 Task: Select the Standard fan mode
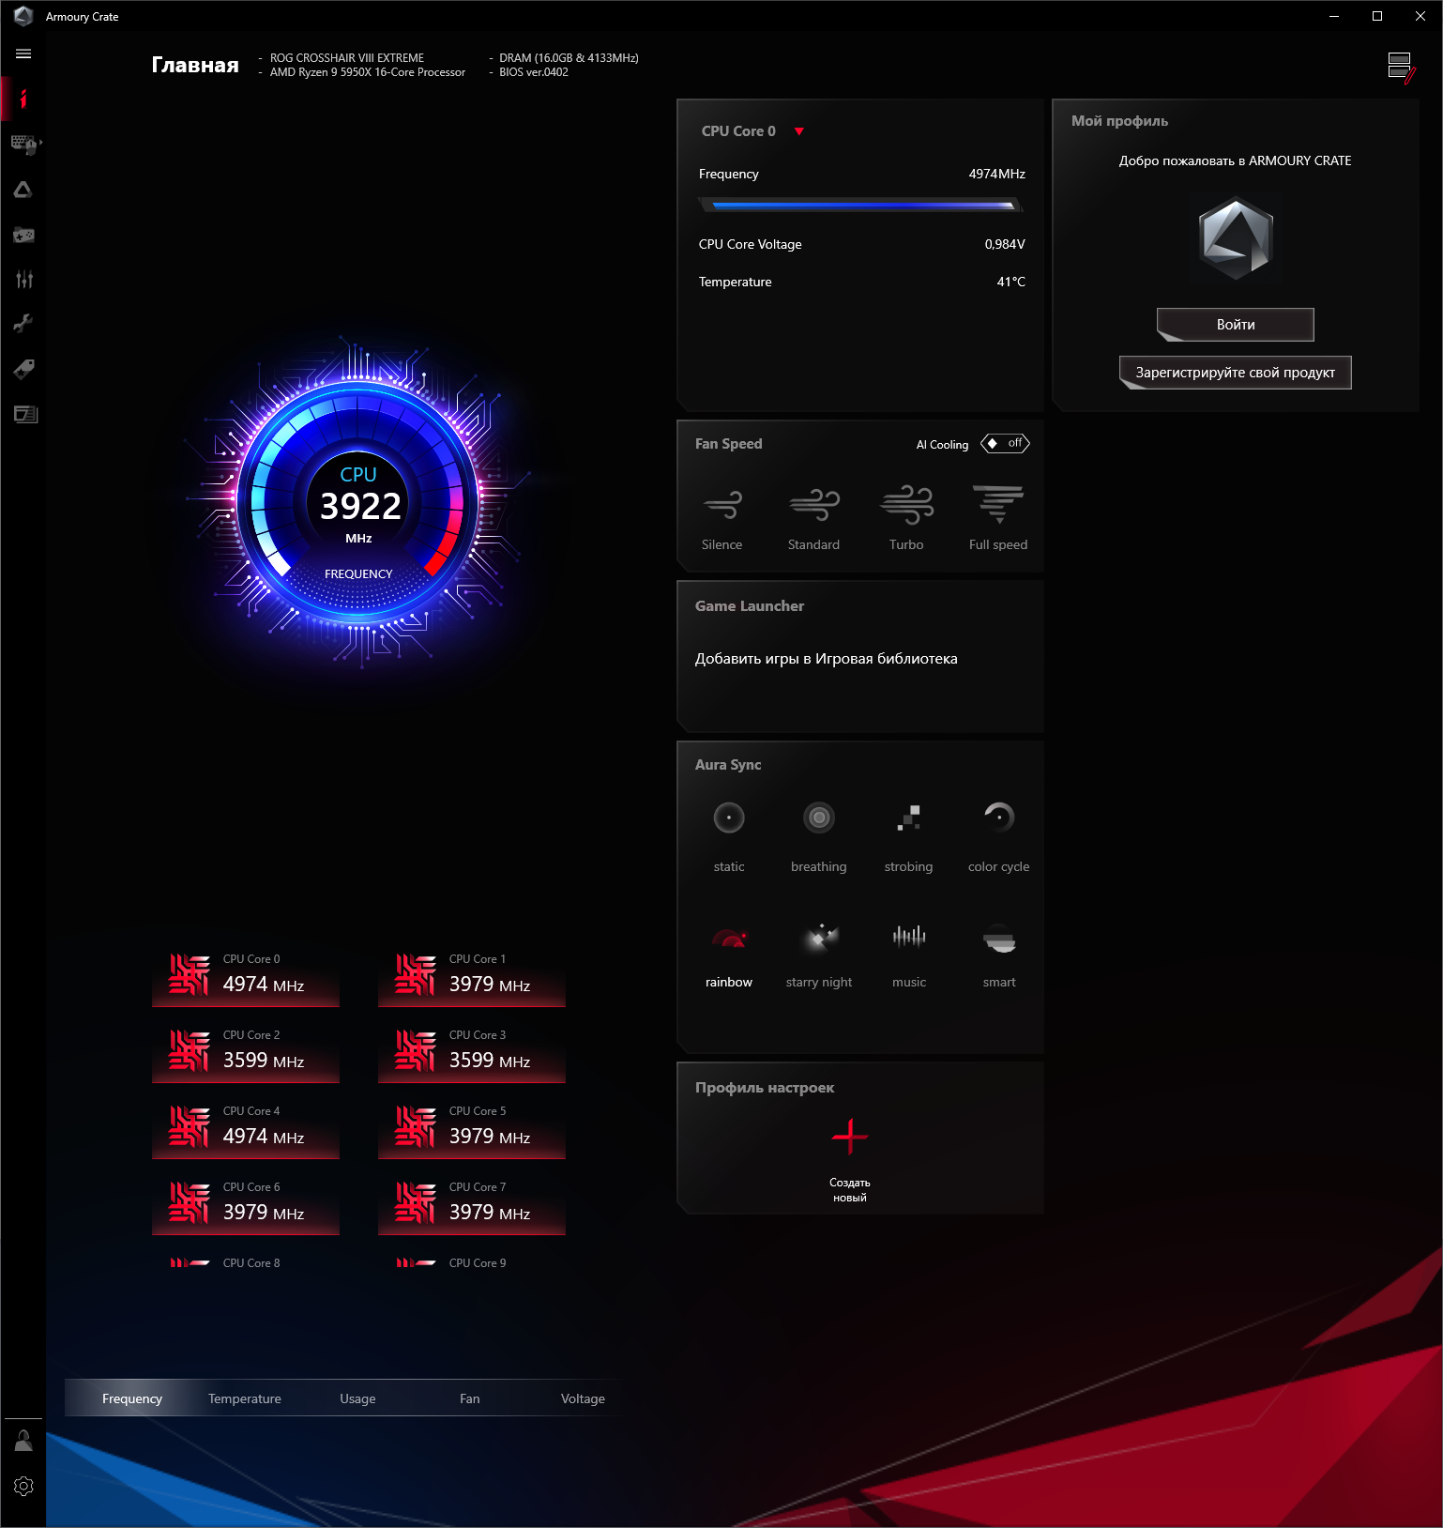click(813, 518)
